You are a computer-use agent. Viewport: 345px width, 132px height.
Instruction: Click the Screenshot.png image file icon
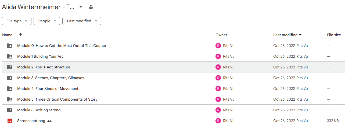click(x=10, y=121)
